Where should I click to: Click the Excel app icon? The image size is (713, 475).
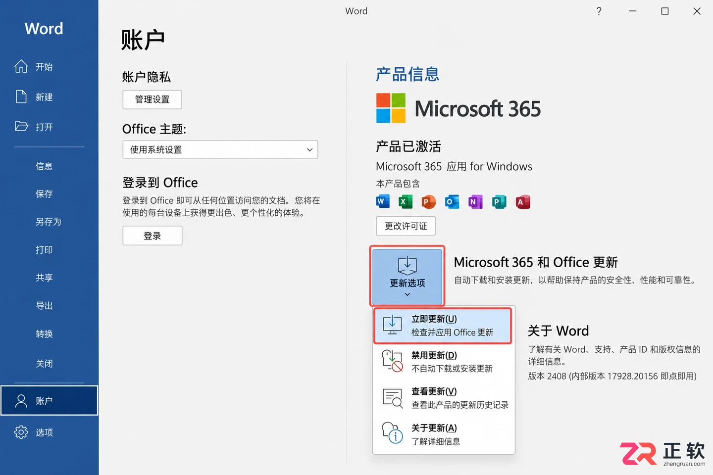[405, 201]
